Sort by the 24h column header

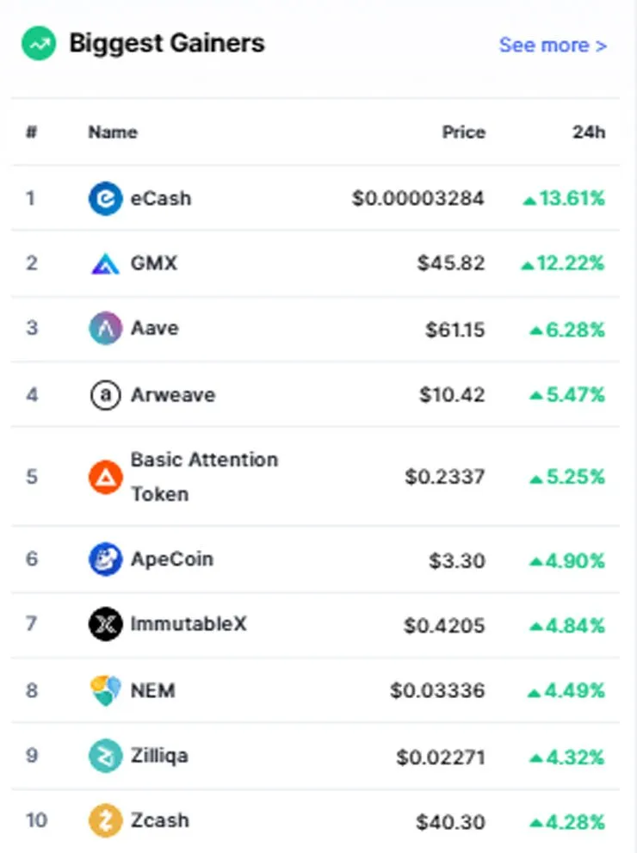click(x=589, y=133)
